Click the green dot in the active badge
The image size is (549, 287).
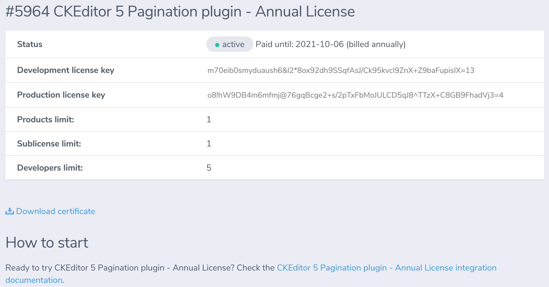[217, 45]
